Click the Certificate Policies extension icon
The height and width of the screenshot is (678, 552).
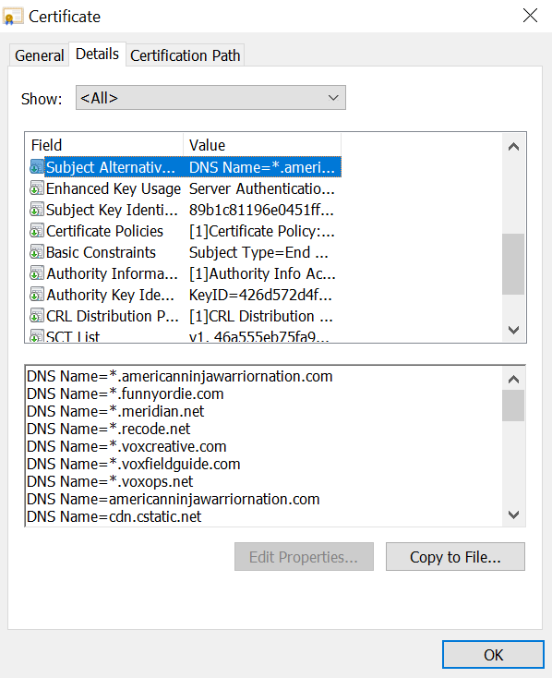pyautogui.click(x=37, y=231)
